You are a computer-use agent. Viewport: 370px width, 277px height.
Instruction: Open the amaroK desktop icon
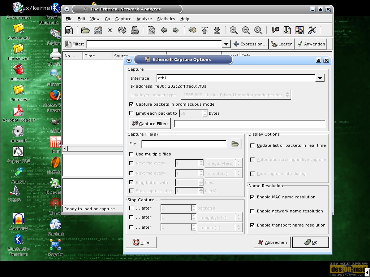coord(18,131)
